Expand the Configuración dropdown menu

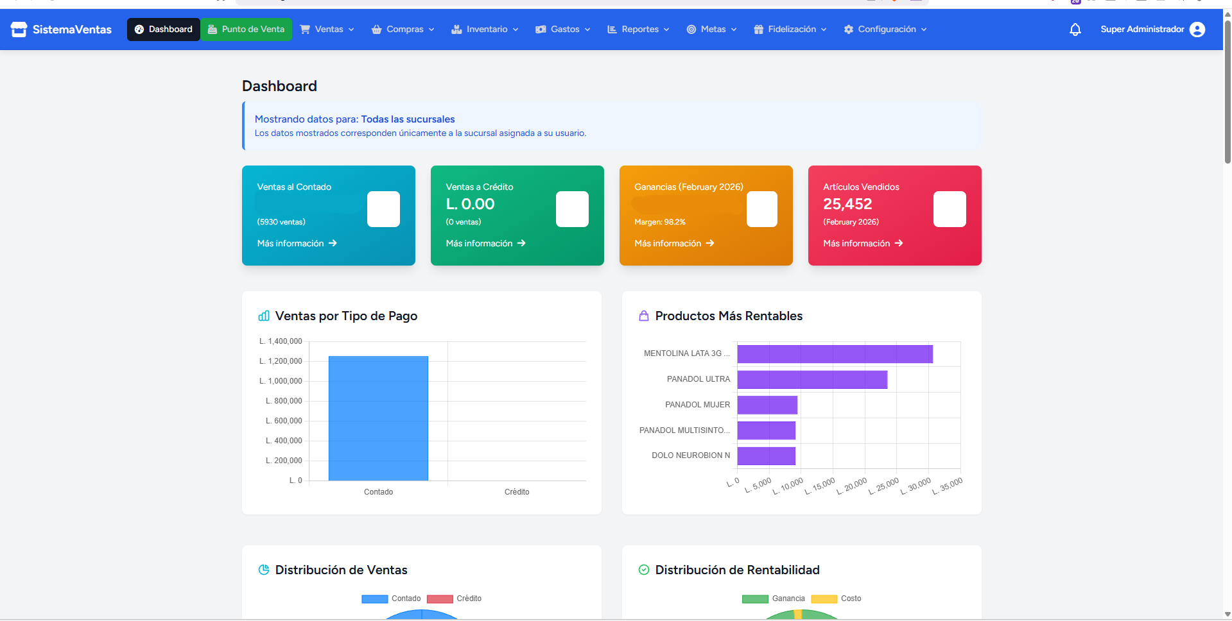click(x=885, y=30)
